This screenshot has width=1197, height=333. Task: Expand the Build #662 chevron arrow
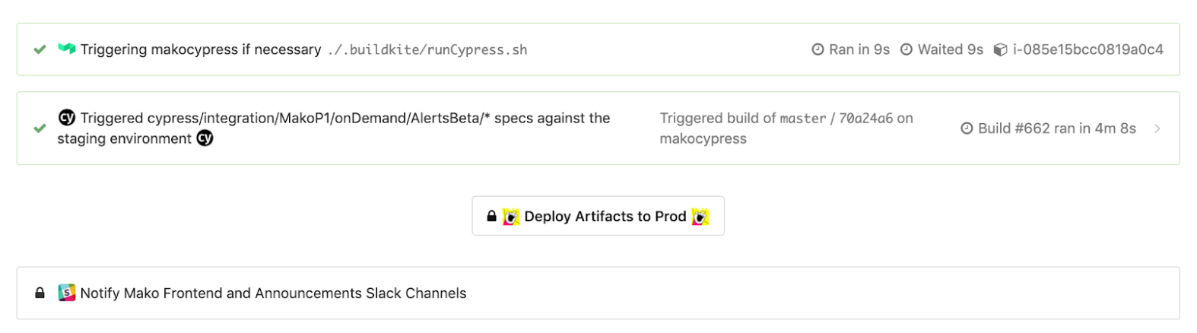pyautogui.click(x=1157, y=128)
